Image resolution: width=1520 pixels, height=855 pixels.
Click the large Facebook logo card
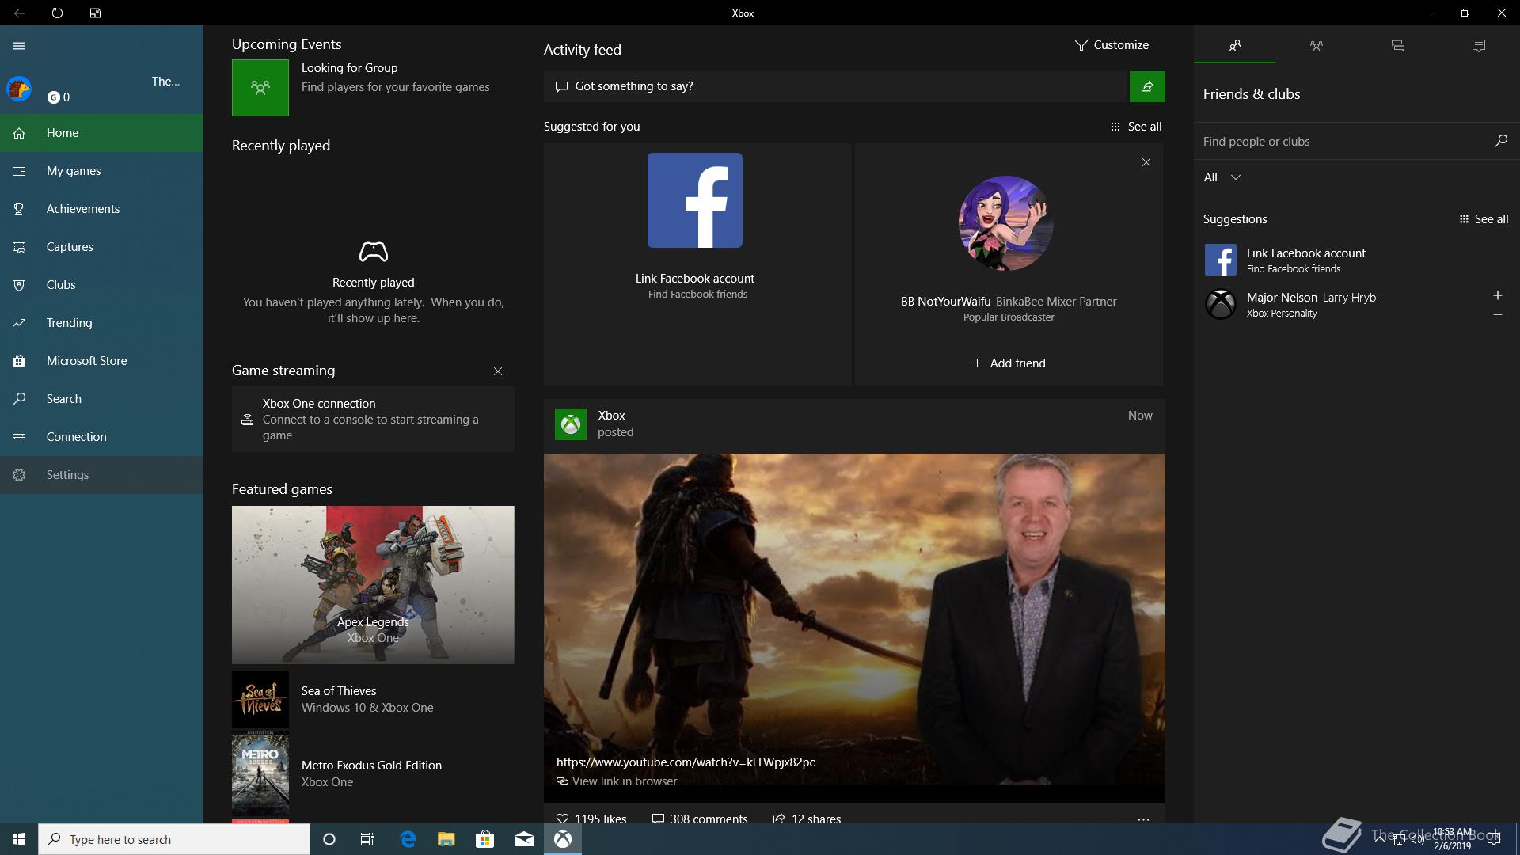(x=695, y=200)
